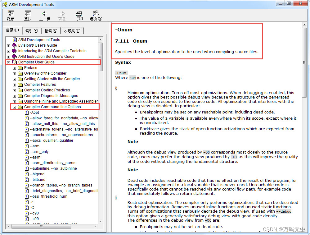Expand the Compiler Coding Practices folder
This screenshot has width=310, height=235.
(15, 90)
